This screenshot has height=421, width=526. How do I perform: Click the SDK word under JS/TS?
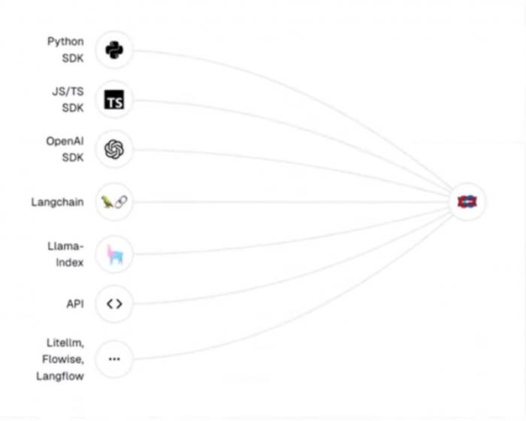73,108
